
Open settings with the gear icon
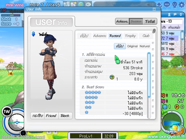[x=182, y=5]
